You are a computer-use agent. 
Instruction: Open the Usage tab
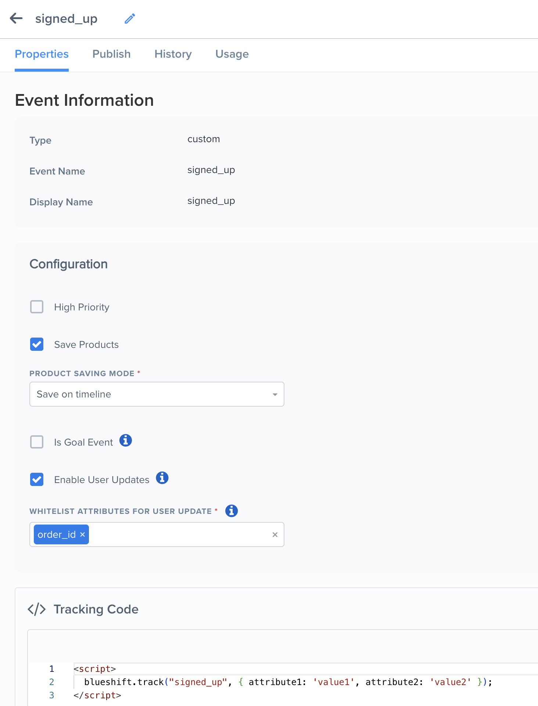coord(232,54)
